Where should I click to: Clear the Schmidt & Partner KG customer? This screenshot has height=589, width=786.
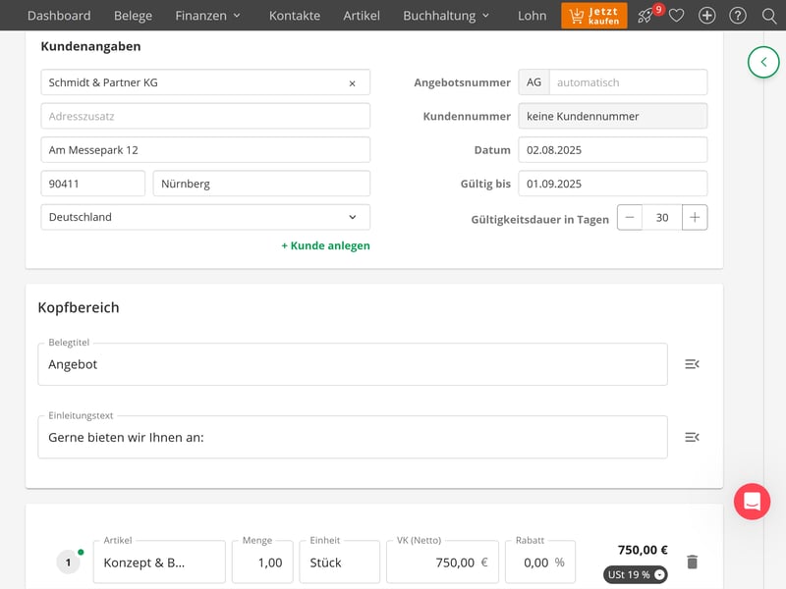coord(353,83)
